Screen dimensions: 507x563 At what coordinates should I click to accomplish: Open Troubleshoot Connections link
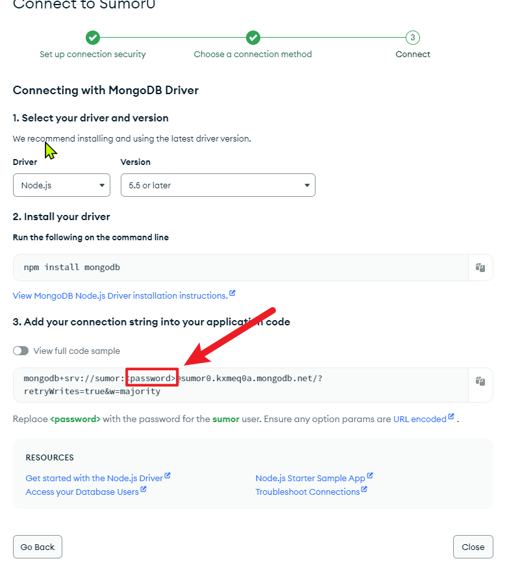pos(311,492)
